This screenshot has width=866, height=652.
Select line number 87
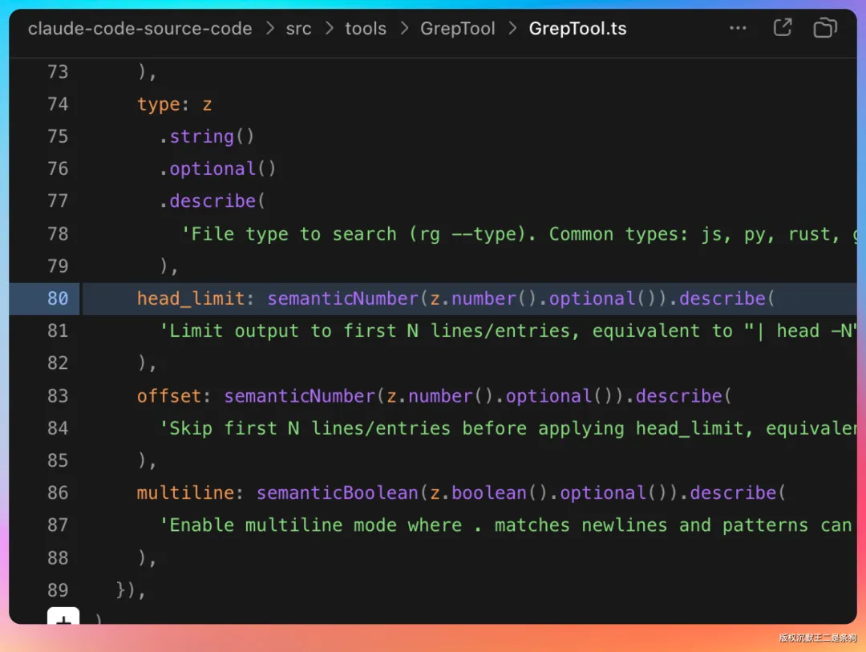(x=58, y=525)
